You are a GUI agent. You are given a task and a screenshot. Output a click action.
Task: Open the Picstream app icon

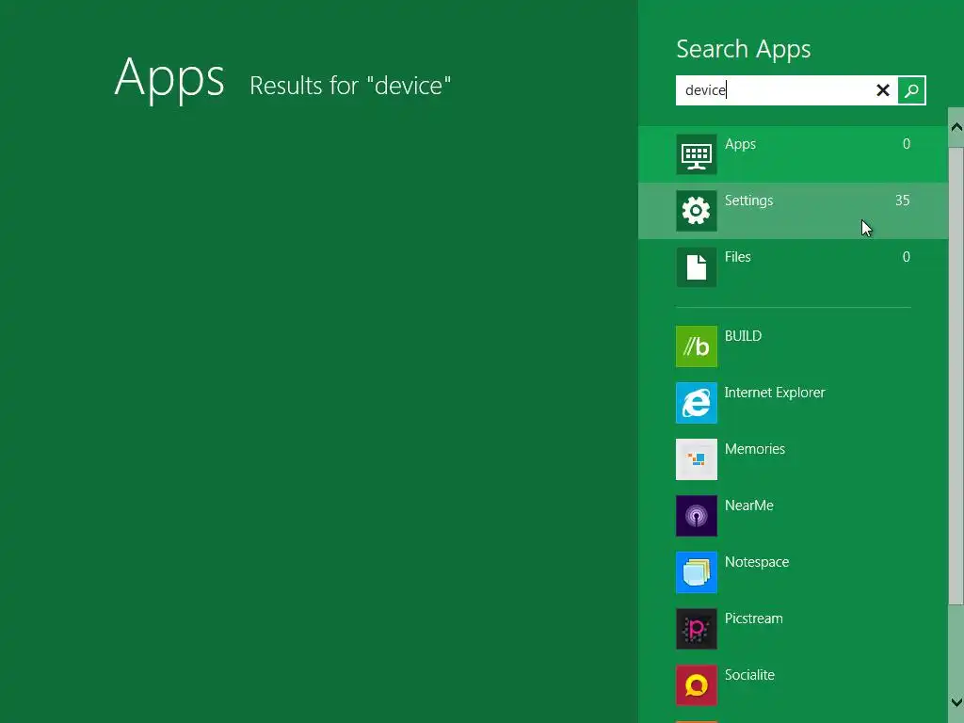point(696,629)
